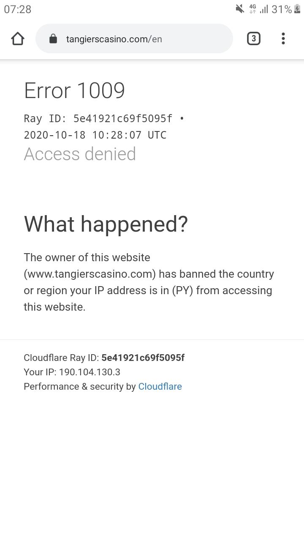Click the Error 1009 heading
Image resolution: width=304 pixels, height=541 pixels.
pyautogui.click(x=74, y=90)
